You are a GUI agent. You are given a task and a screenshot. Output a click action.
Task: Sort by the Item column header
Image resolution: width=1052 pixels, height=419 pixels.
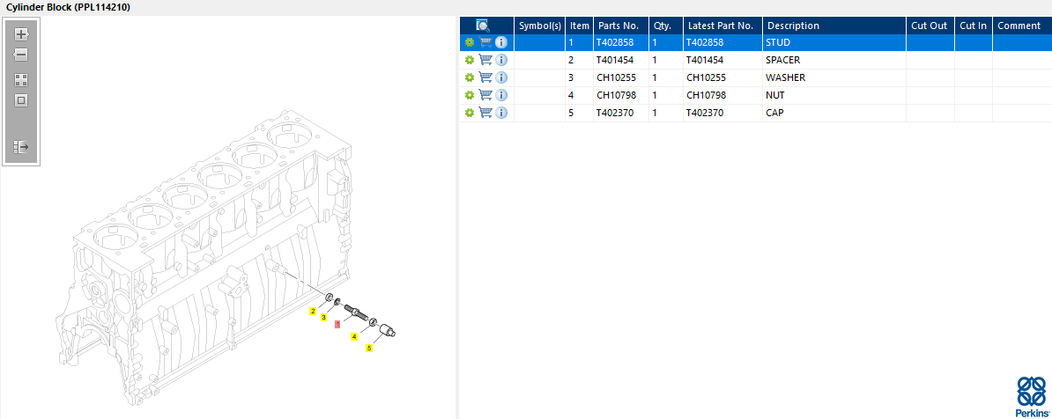click(x=579, y=26)
